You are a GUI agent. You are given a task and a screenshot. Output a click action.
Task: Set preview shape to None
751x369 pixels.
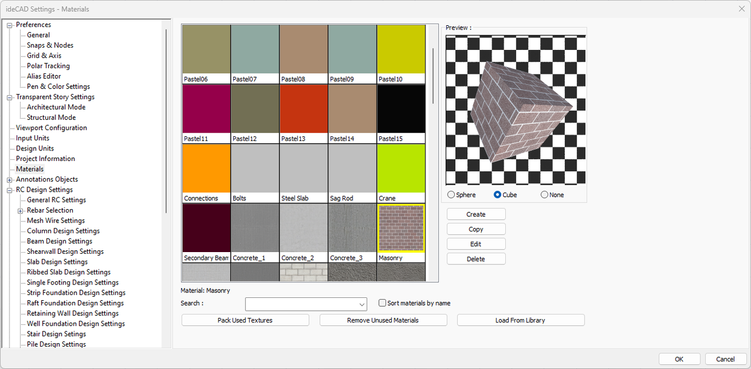click(544, 195)
